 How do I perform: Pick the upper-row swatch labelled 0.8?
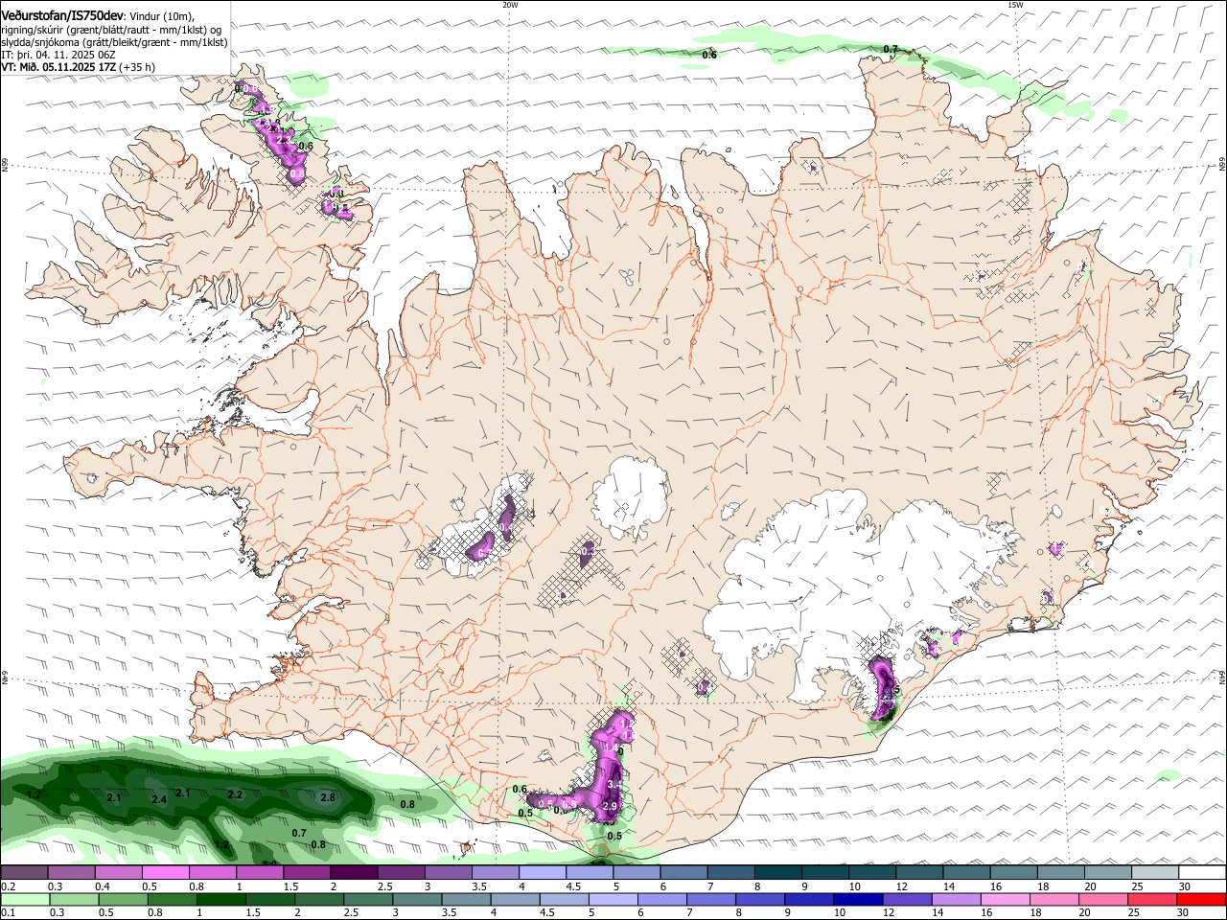point(212,873)
